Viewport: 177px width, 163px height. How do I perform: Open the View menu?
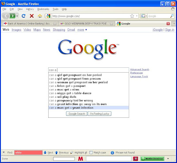pyautogui.click(x=20, y=9)
